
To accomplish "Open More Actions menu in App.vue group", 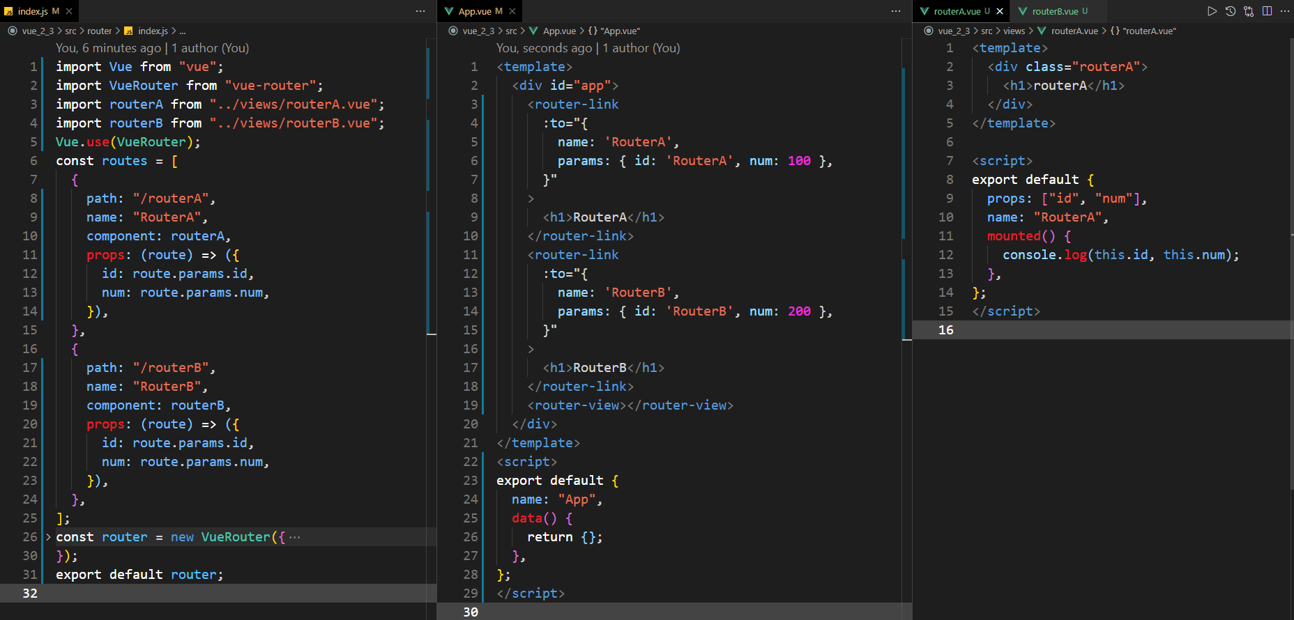I will click(x=896, y=11).
